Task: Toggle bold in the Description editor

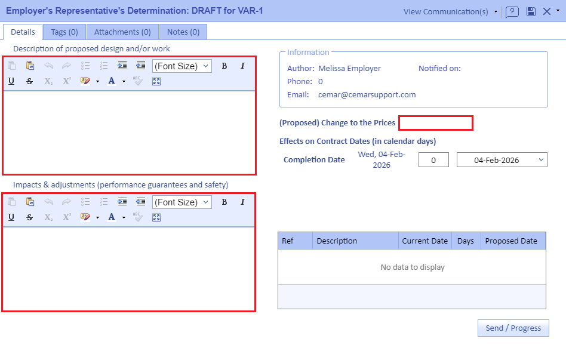Action: pyautogui.click(x=224, y=66)
